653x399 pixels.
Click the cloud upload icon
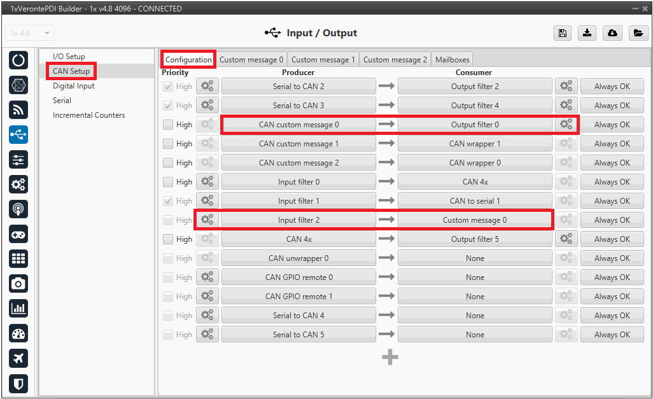tap(612, 33)
